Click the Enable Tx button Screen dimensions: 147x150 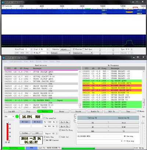[95, 111]
